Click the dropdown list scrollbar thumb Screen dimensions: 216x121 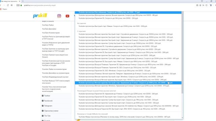[x=182, y=52]
